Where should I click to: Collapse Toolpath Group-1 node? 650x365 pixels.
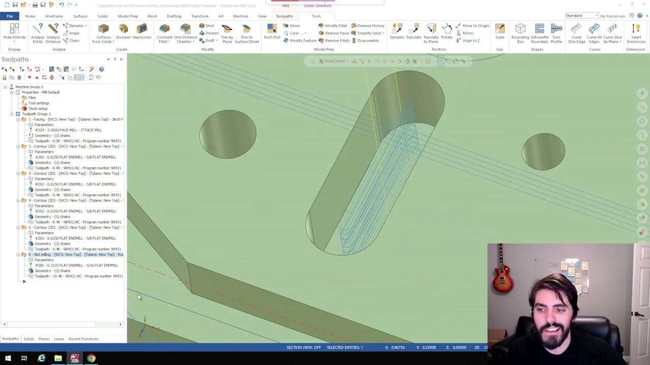click(x=11, y=114)
